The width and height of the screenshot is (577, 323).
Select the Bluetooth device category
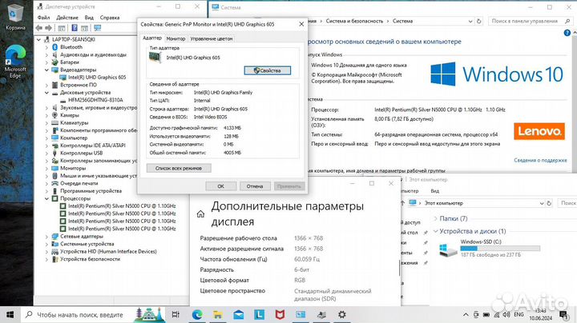(x=71, y=47)
